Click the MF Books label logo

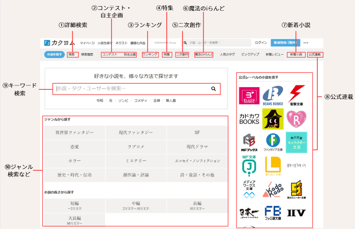point(249,142)
